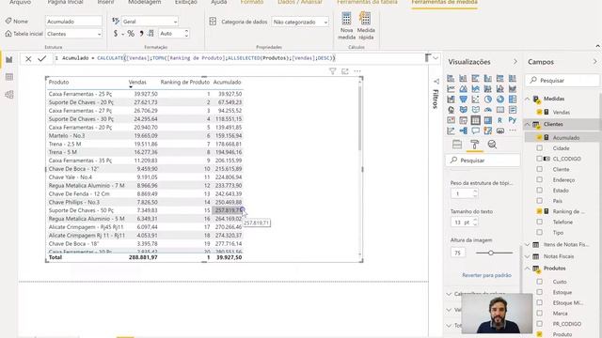Collapse the Medidas table group

coord(528,99)
